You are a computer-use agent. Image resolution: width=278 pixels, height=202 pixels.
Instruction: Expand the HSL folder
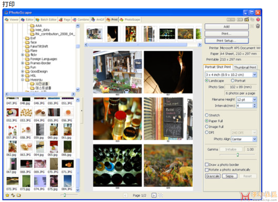[x=23, y=75]
